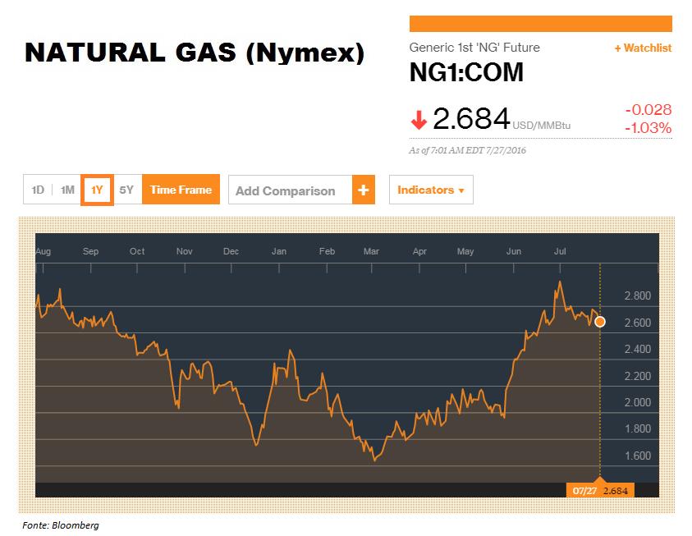Image resolution: width=692 pixels, height=536 pixels.
Task: Click the Mar tick on chart axis
Action: (x=372, y=268)
